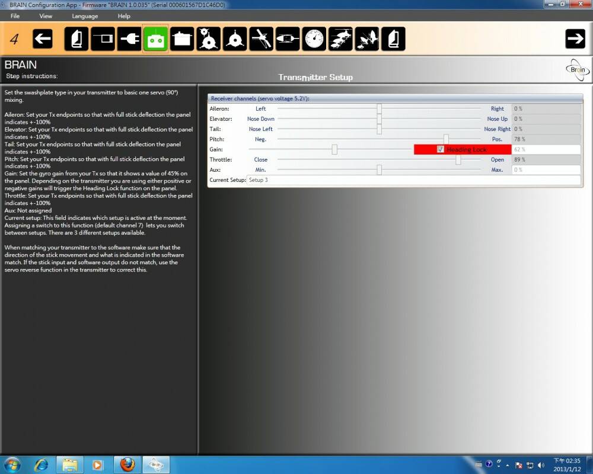Advance with the right arrow button
This screenshot has height=474, width=593.
[575, 39]
